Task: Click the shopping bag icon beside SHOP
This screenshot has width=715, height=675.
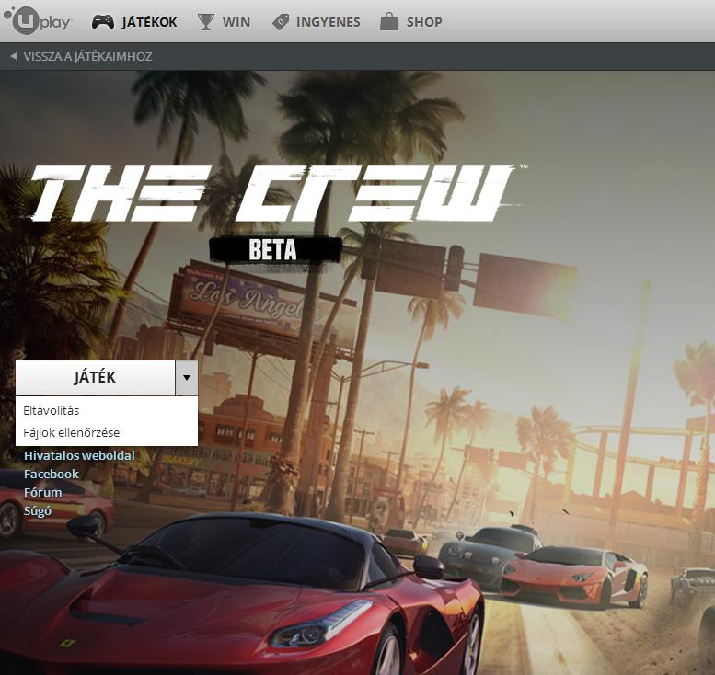Action: pos(389,21)
